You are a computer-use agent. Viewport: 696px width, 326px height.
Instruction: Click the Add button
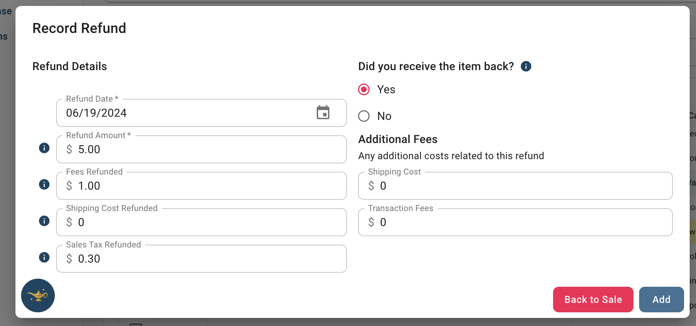tap(661, 299)
